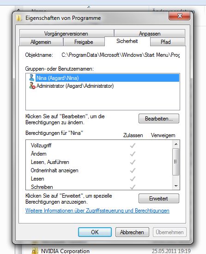
Task: Click the Zulassen checkmark for Ordnerinhalt anzeigen
Action: pos(133,170)
